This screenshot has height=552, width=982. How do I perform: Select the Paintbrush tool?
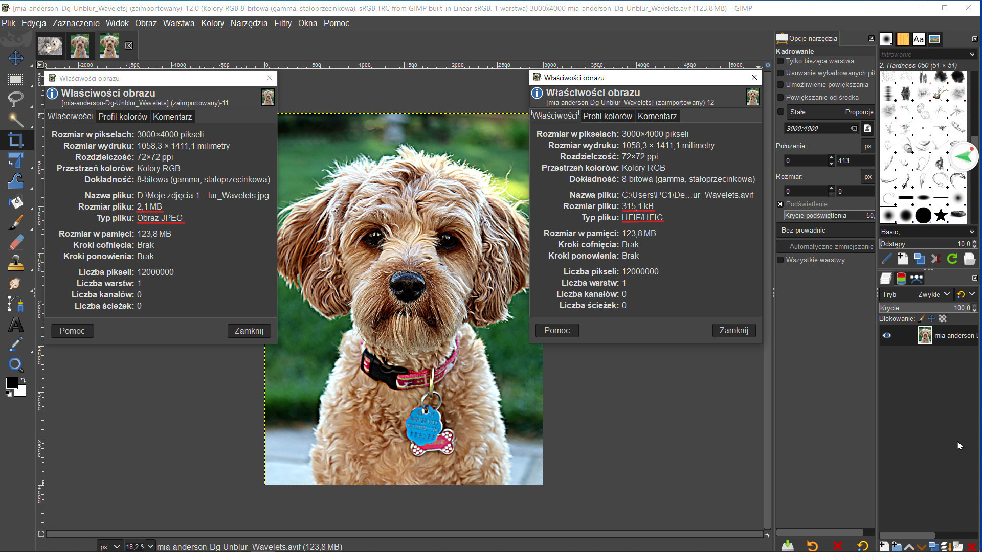15,222
